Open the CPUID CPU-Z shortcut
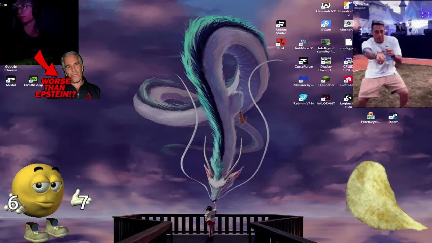 [x=348, y=64]
